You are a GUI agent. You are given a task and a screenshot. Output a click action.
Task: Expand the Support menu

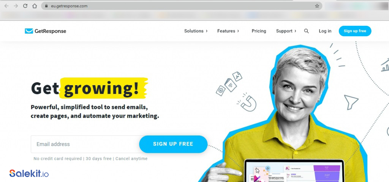tap(286, 31)
